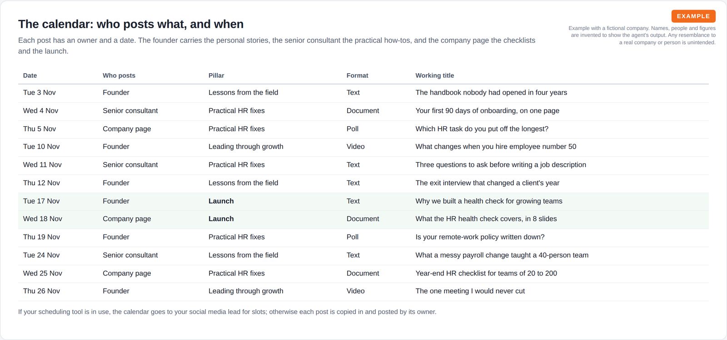Select the employee number 50 working title
The image size is (727, 340).
(496, 147)
